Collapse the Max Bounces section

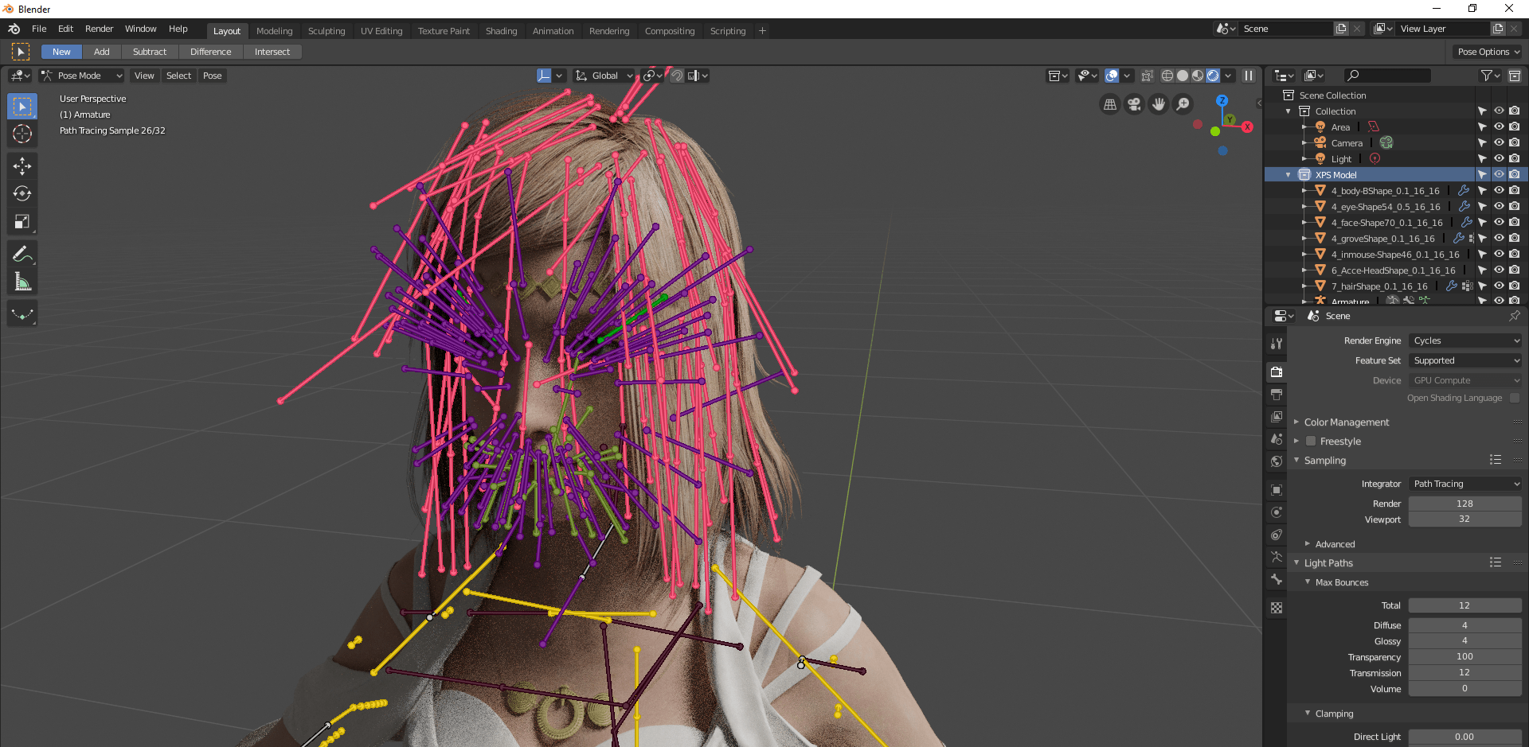[1308, 582]
